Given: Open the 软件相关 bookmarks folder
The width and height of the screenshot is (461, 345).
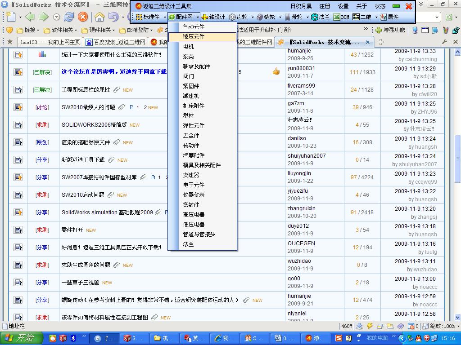Looking at the screenshot, I should click(x=61, y=30).
